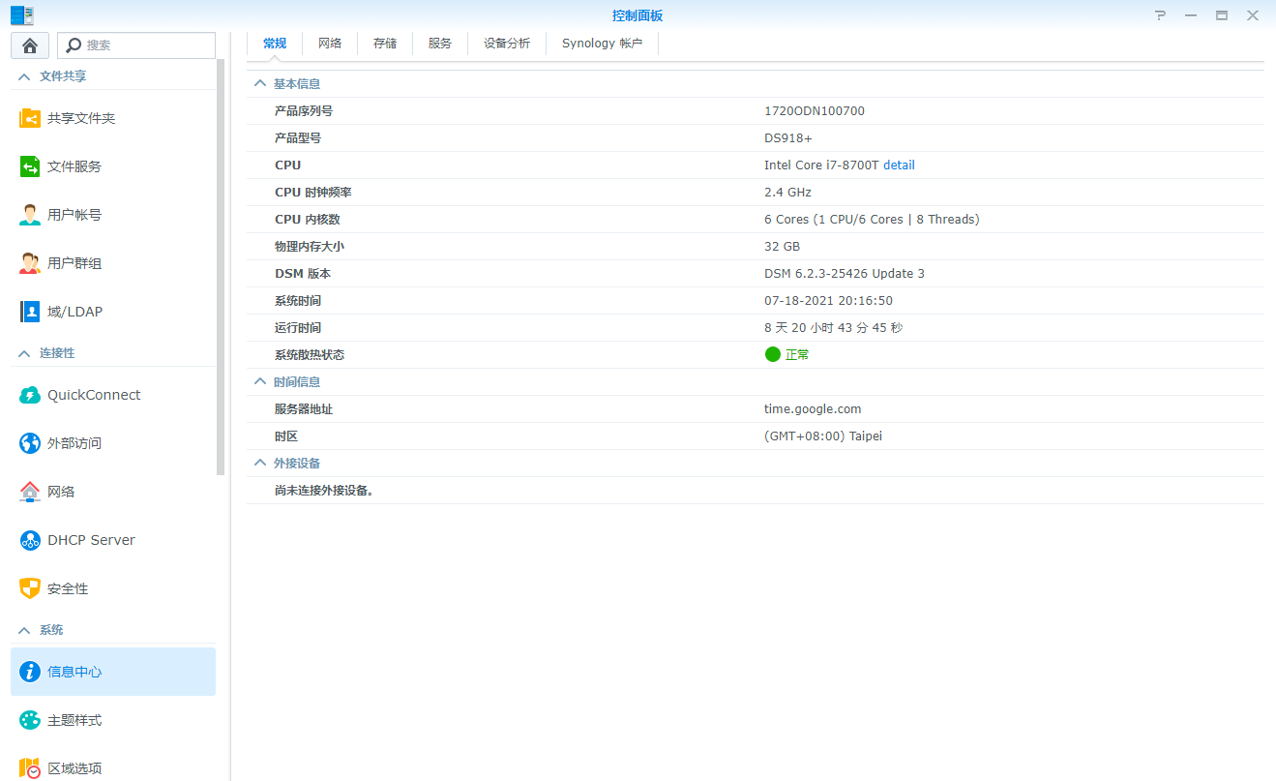Switch to the 网络 tab
1276x781 pixels.
point(330,44)
